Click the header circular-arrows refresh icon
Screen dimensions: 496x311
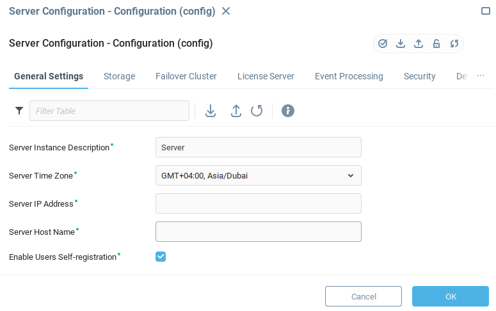pos(454,44)
